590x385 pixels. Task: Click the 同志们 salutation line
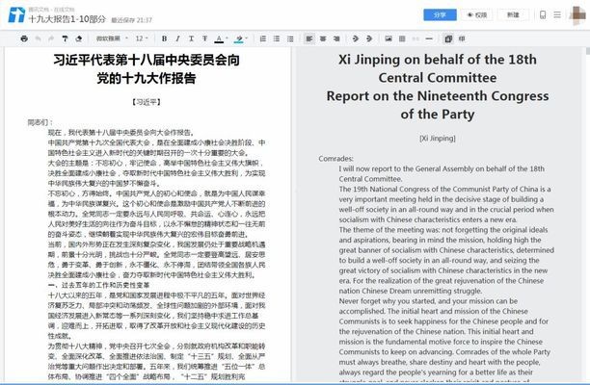click(x=40, y=122)
